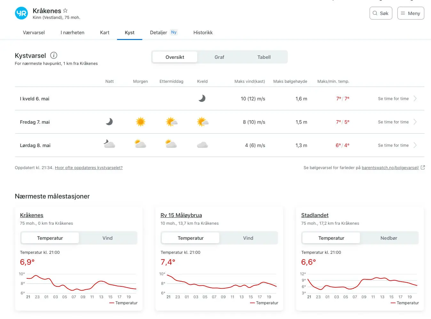Click the sun icon for Fredag morning
Viewport: 431px width, 319px height.
click(140, 122)
